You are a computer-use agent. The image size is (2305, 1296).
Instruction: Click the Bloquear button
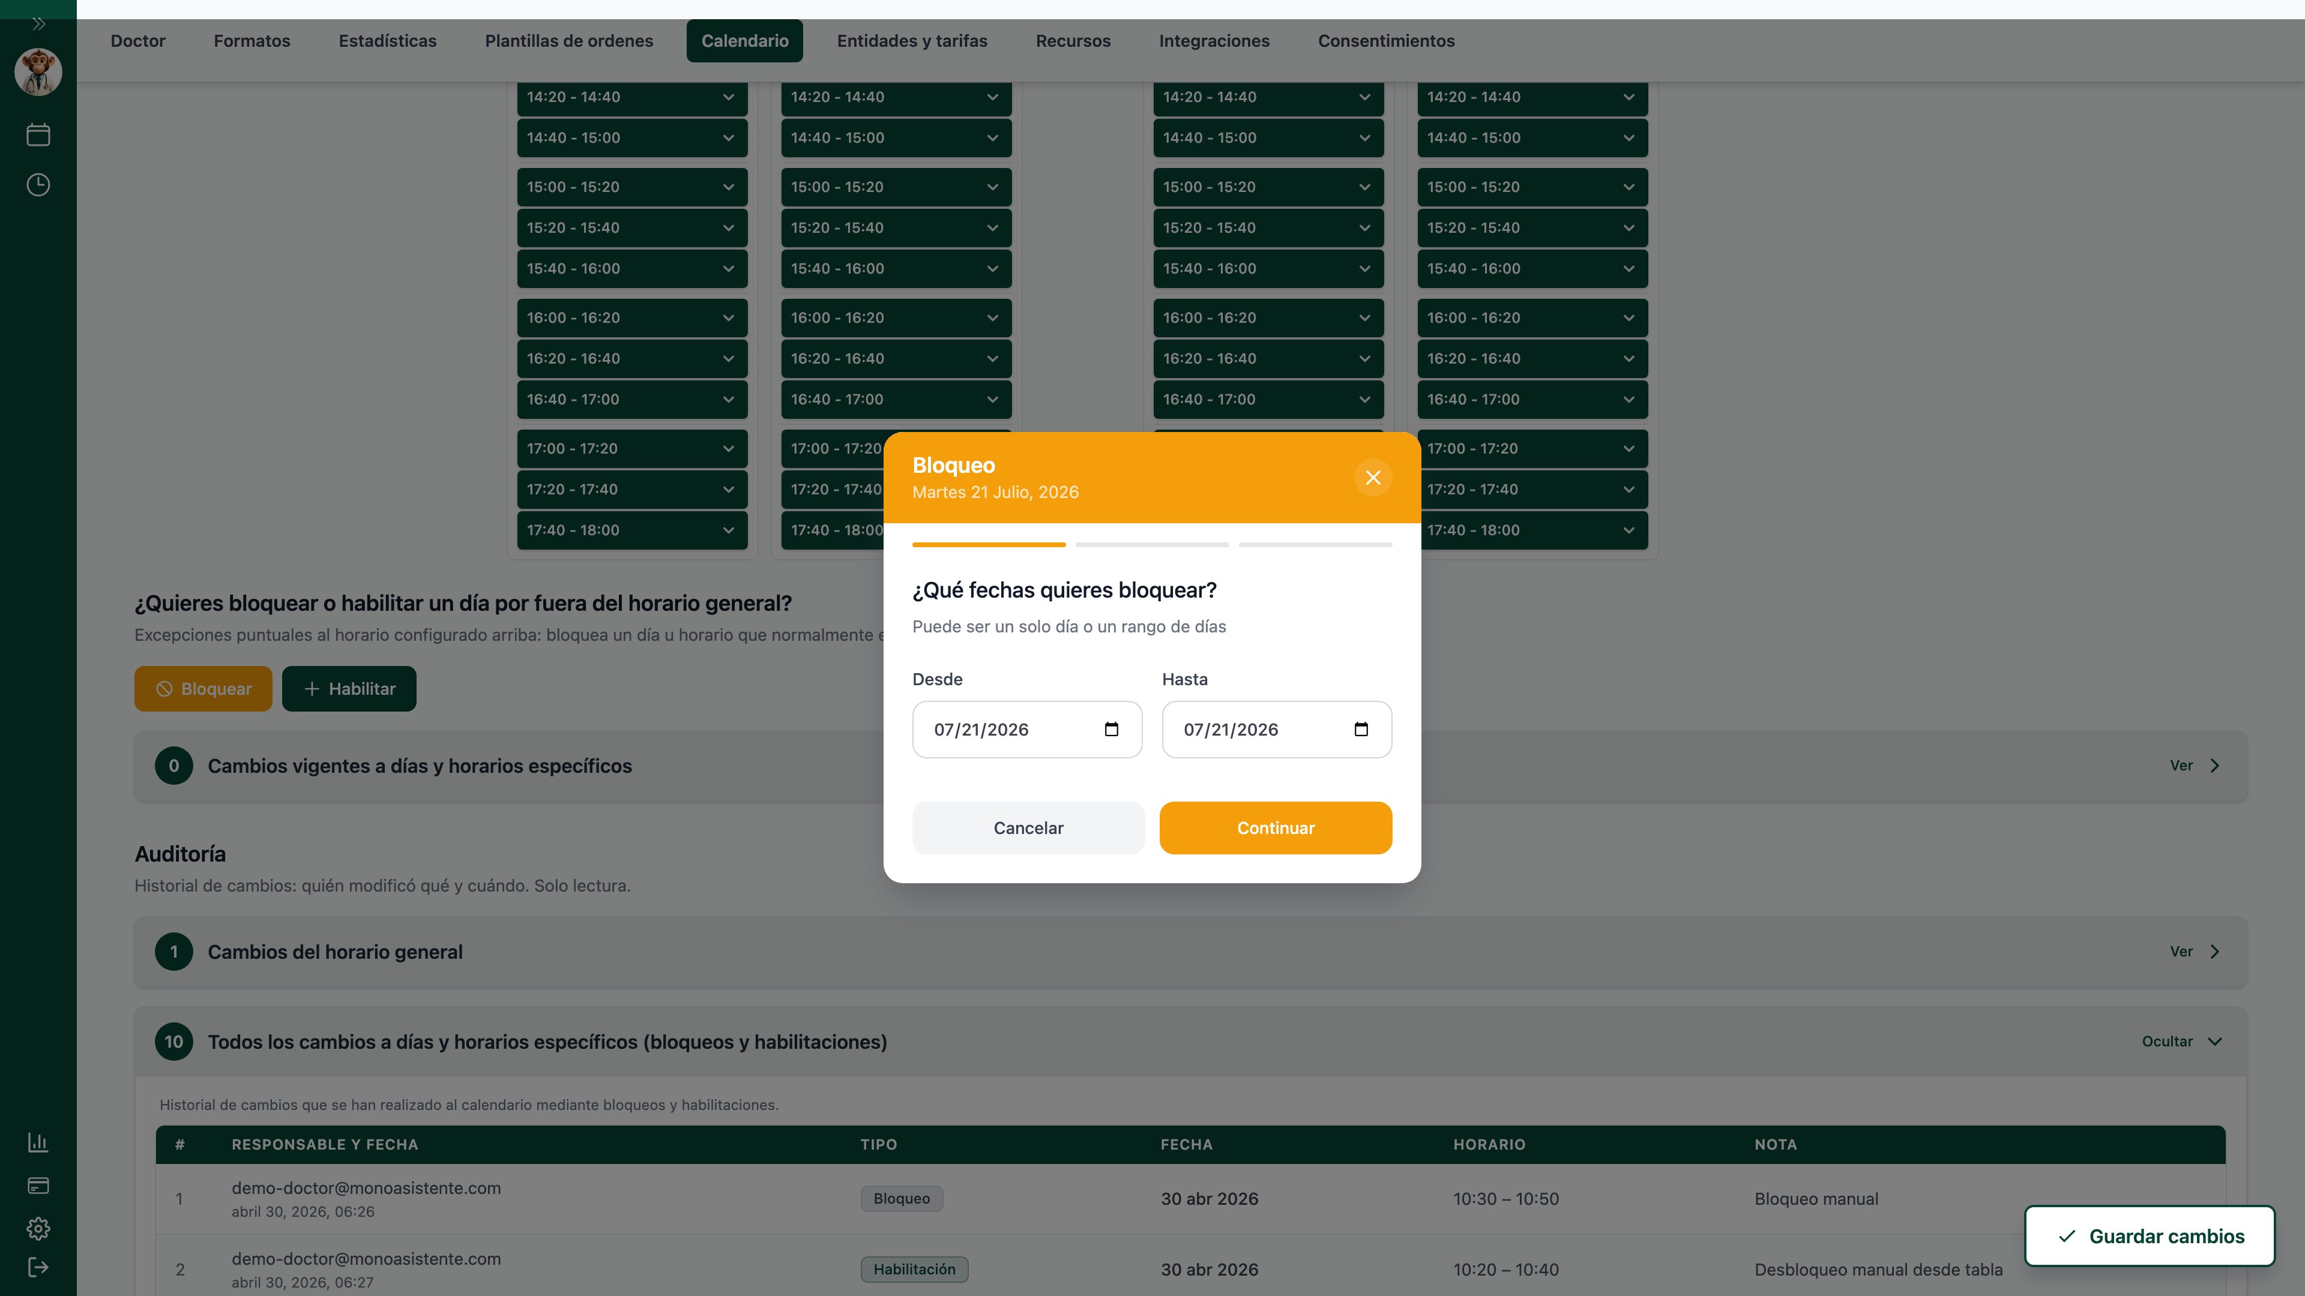pyautogui.click(x=203, y=689)
